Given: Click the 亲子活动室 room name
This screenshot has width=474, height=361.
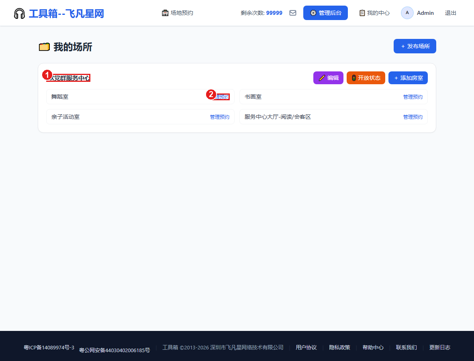Looking at the screenshot, I should [x=65, y=117].
